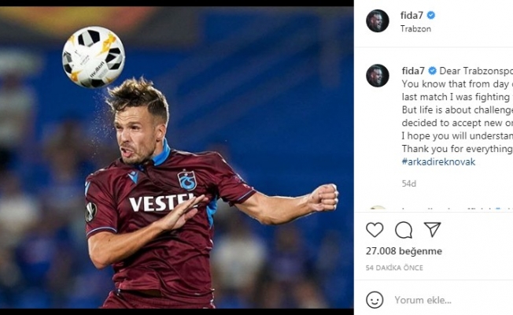Viewport: 513px width, 315px height.
Task: Click the comment speech bubble icon
Action: click(404, 229)
